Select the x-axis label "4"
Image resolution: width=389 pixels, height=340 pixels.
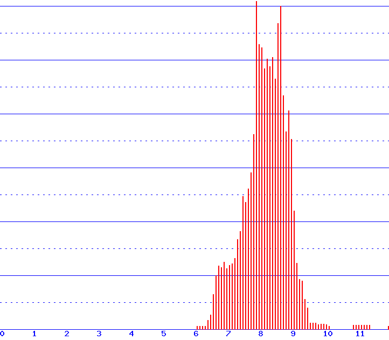point(131,334)
